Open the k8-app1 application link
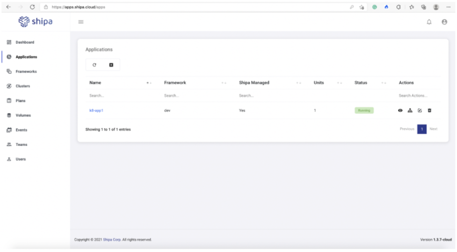Viewport: 457px width, 252px height. tap(96, 110)
